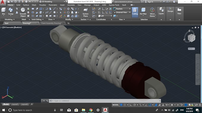Click the Customization hamburger icon in status bar

tap(200, 105)
